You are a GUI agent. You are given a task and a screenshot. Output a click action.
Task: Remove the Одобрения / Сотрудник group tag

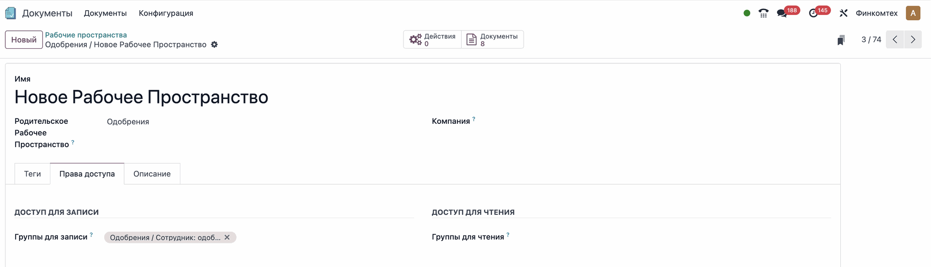coord(227,237)
